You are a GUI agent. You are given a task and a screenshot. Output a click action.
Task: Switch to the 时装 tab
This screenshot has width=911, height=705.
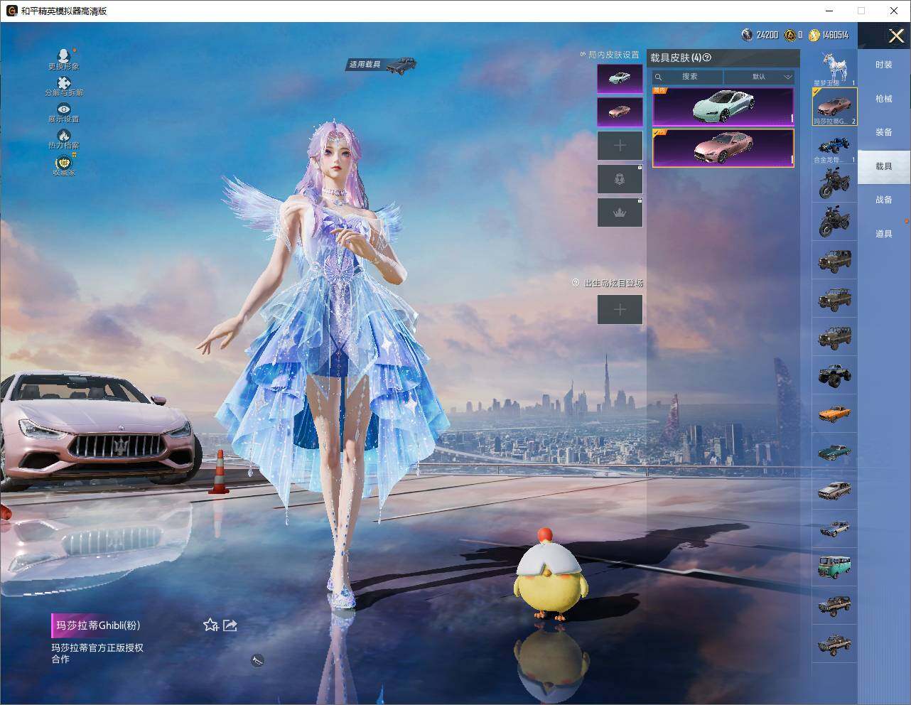point(884,65)
